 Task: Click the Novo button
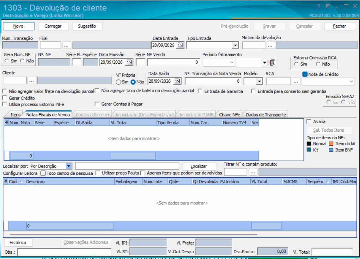[x=18, y=26]
